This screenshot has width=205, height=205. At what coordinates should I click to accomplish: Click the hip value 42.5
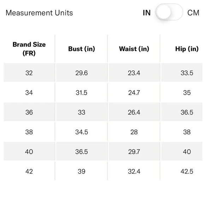click(x=187, y=171)
